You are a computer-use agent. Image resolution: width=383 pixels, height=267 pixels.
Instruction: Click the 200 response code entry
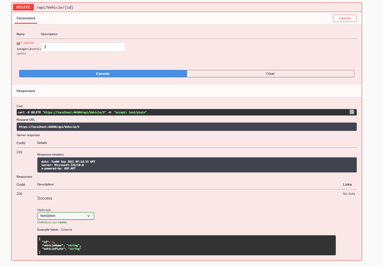pyautogui.click(x=19, y=193)
